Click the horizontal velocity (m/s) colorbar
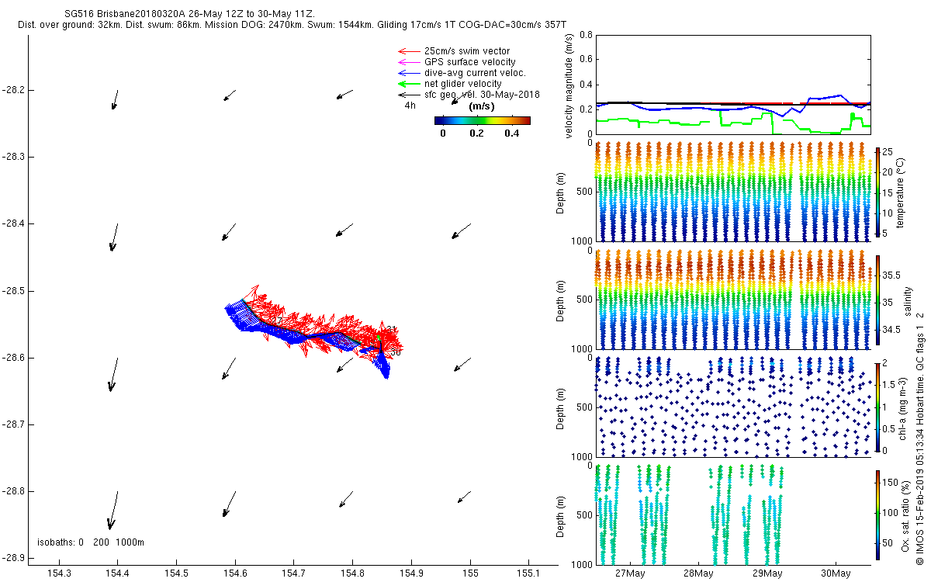This screenshot has width=931, height=582. (482, 120)
